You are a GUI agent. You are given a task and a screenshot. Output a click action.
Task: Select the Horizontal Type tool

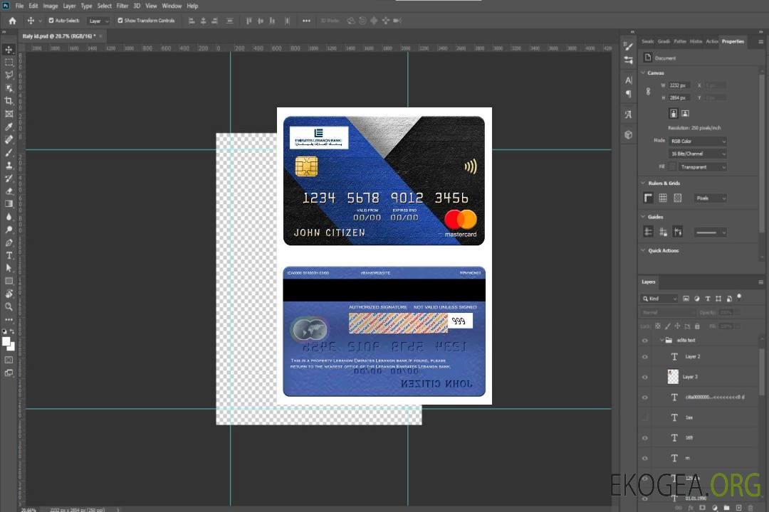click(9, 255)
